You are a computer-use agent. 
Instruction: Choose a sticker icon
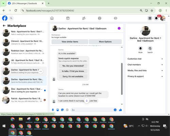point(62,110)
